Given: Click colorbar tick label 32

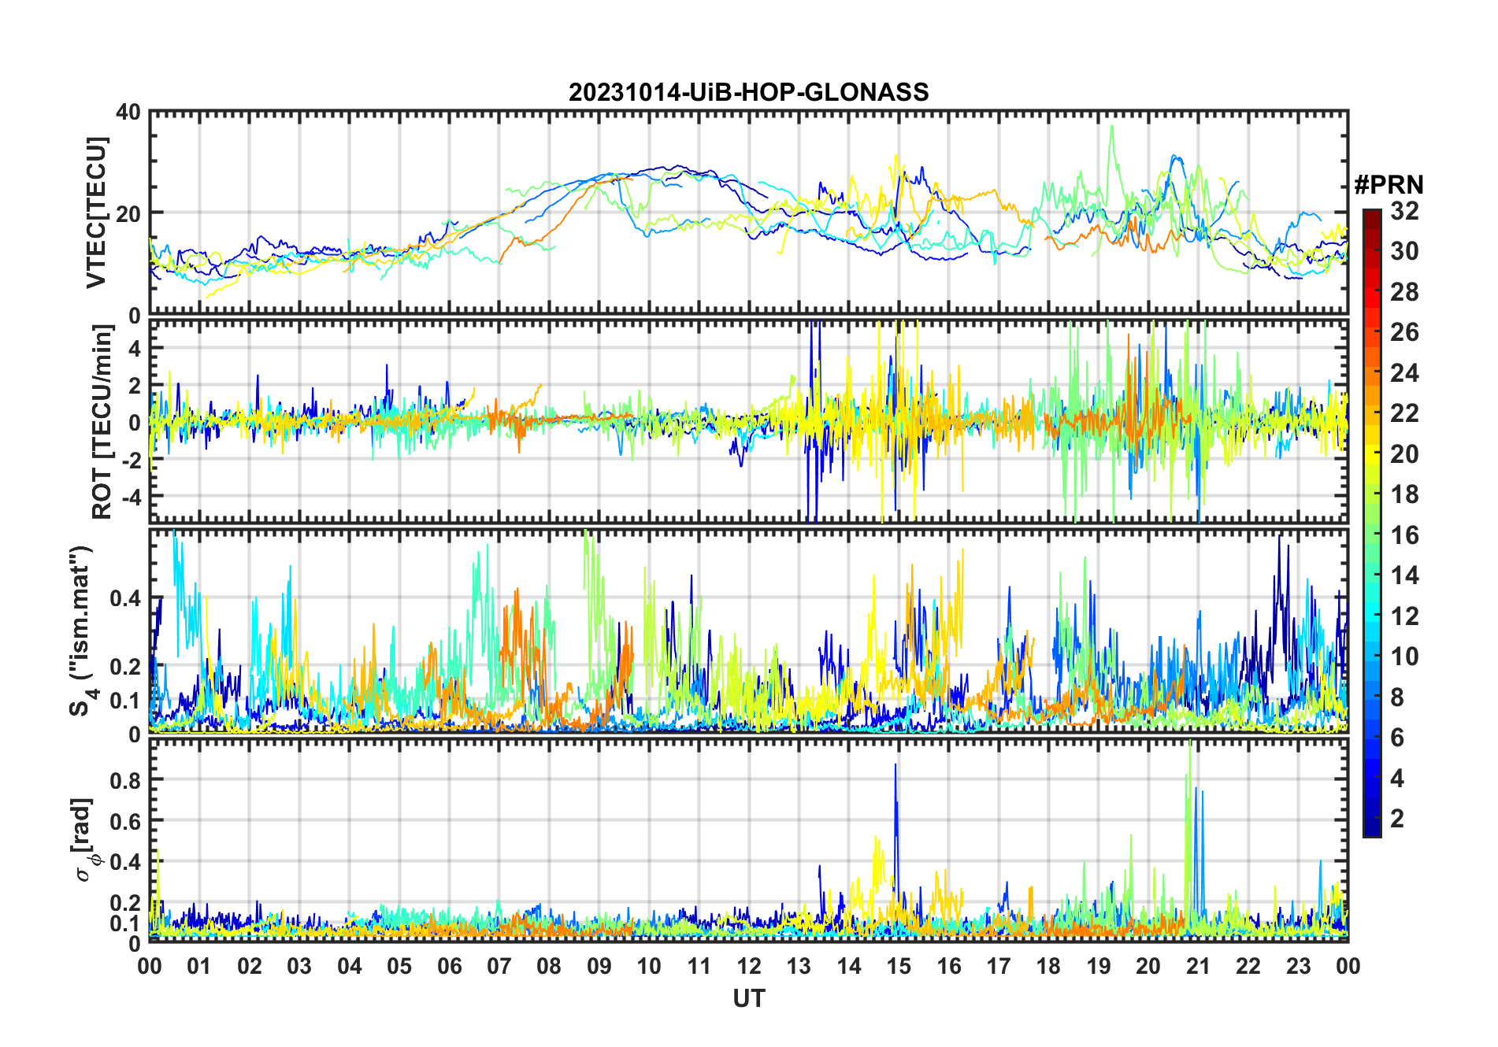Looking at the screenshot, I should pos(1404,211).
